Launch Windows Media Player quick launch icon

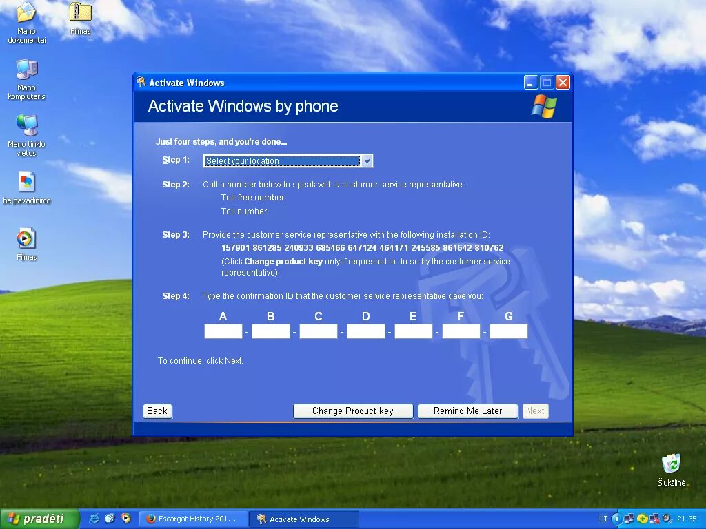coord(125,519)
